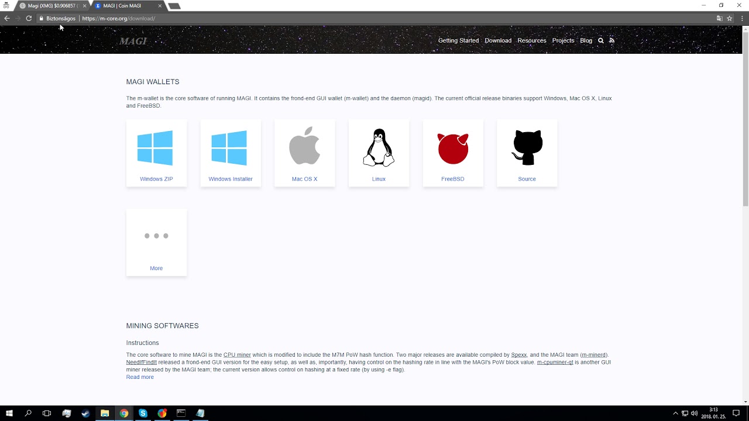
Task: Open taskbar search
Action: pos(28,413)
